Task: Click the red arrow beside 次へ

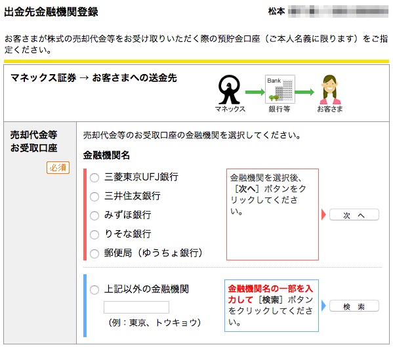Action: click(323, 214)
